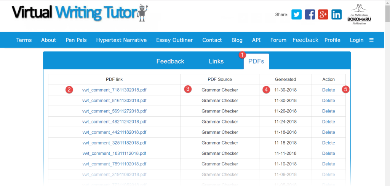Open the Bokomaru Publications logo
390x186 pixels.
tap(359, 14)
